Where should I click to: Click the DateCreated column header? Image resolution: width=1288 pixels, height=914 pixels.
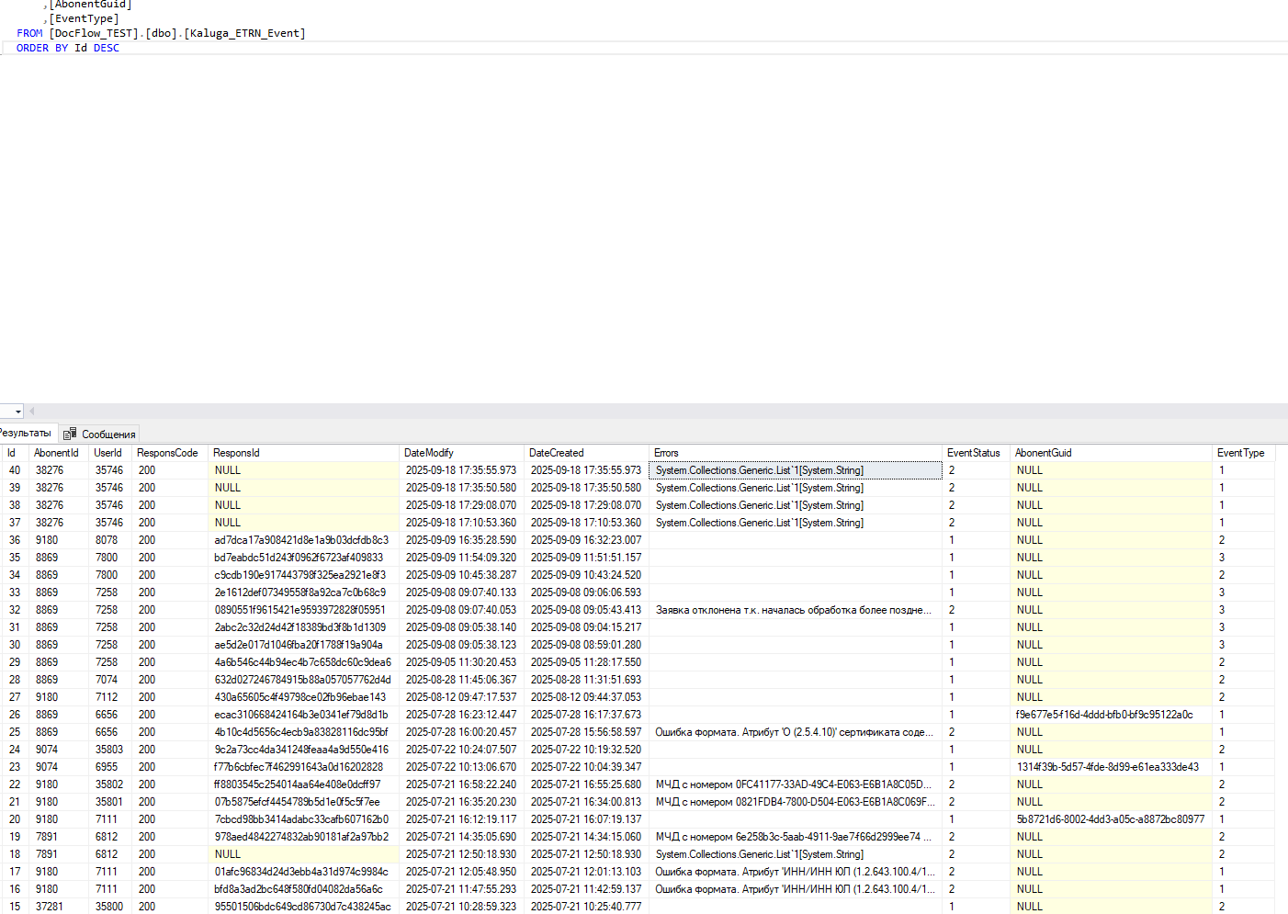point(586,453)
